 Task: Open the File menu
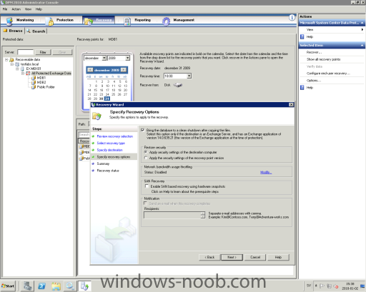5,9
